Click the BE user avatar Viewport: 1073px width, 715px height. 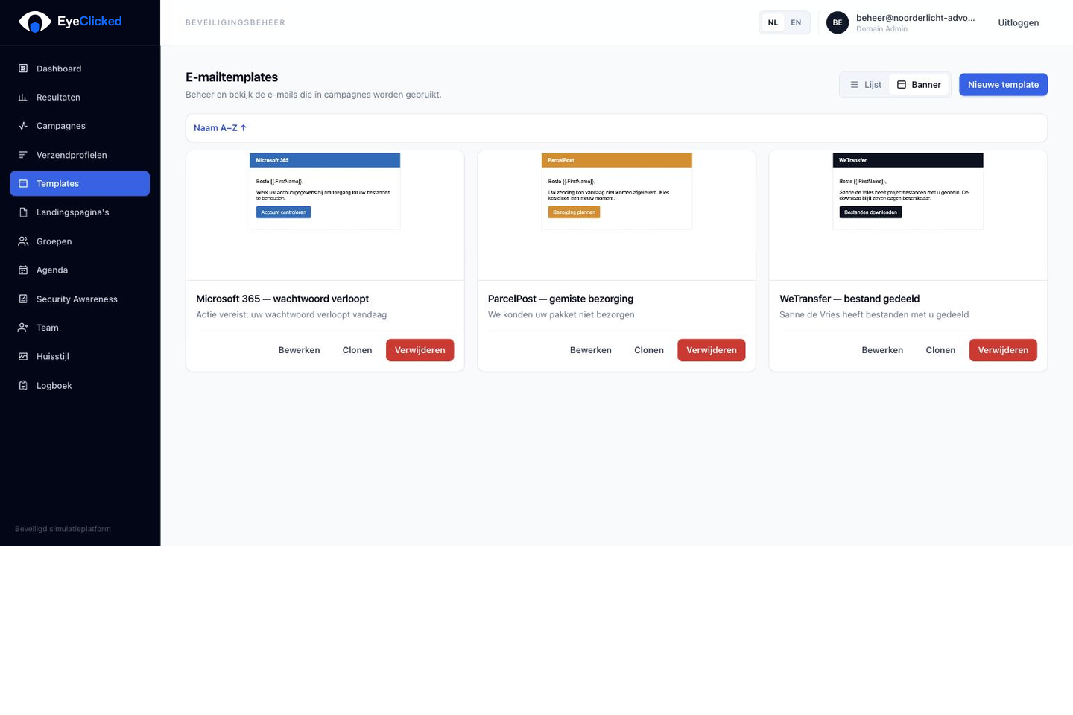(838, 22)
